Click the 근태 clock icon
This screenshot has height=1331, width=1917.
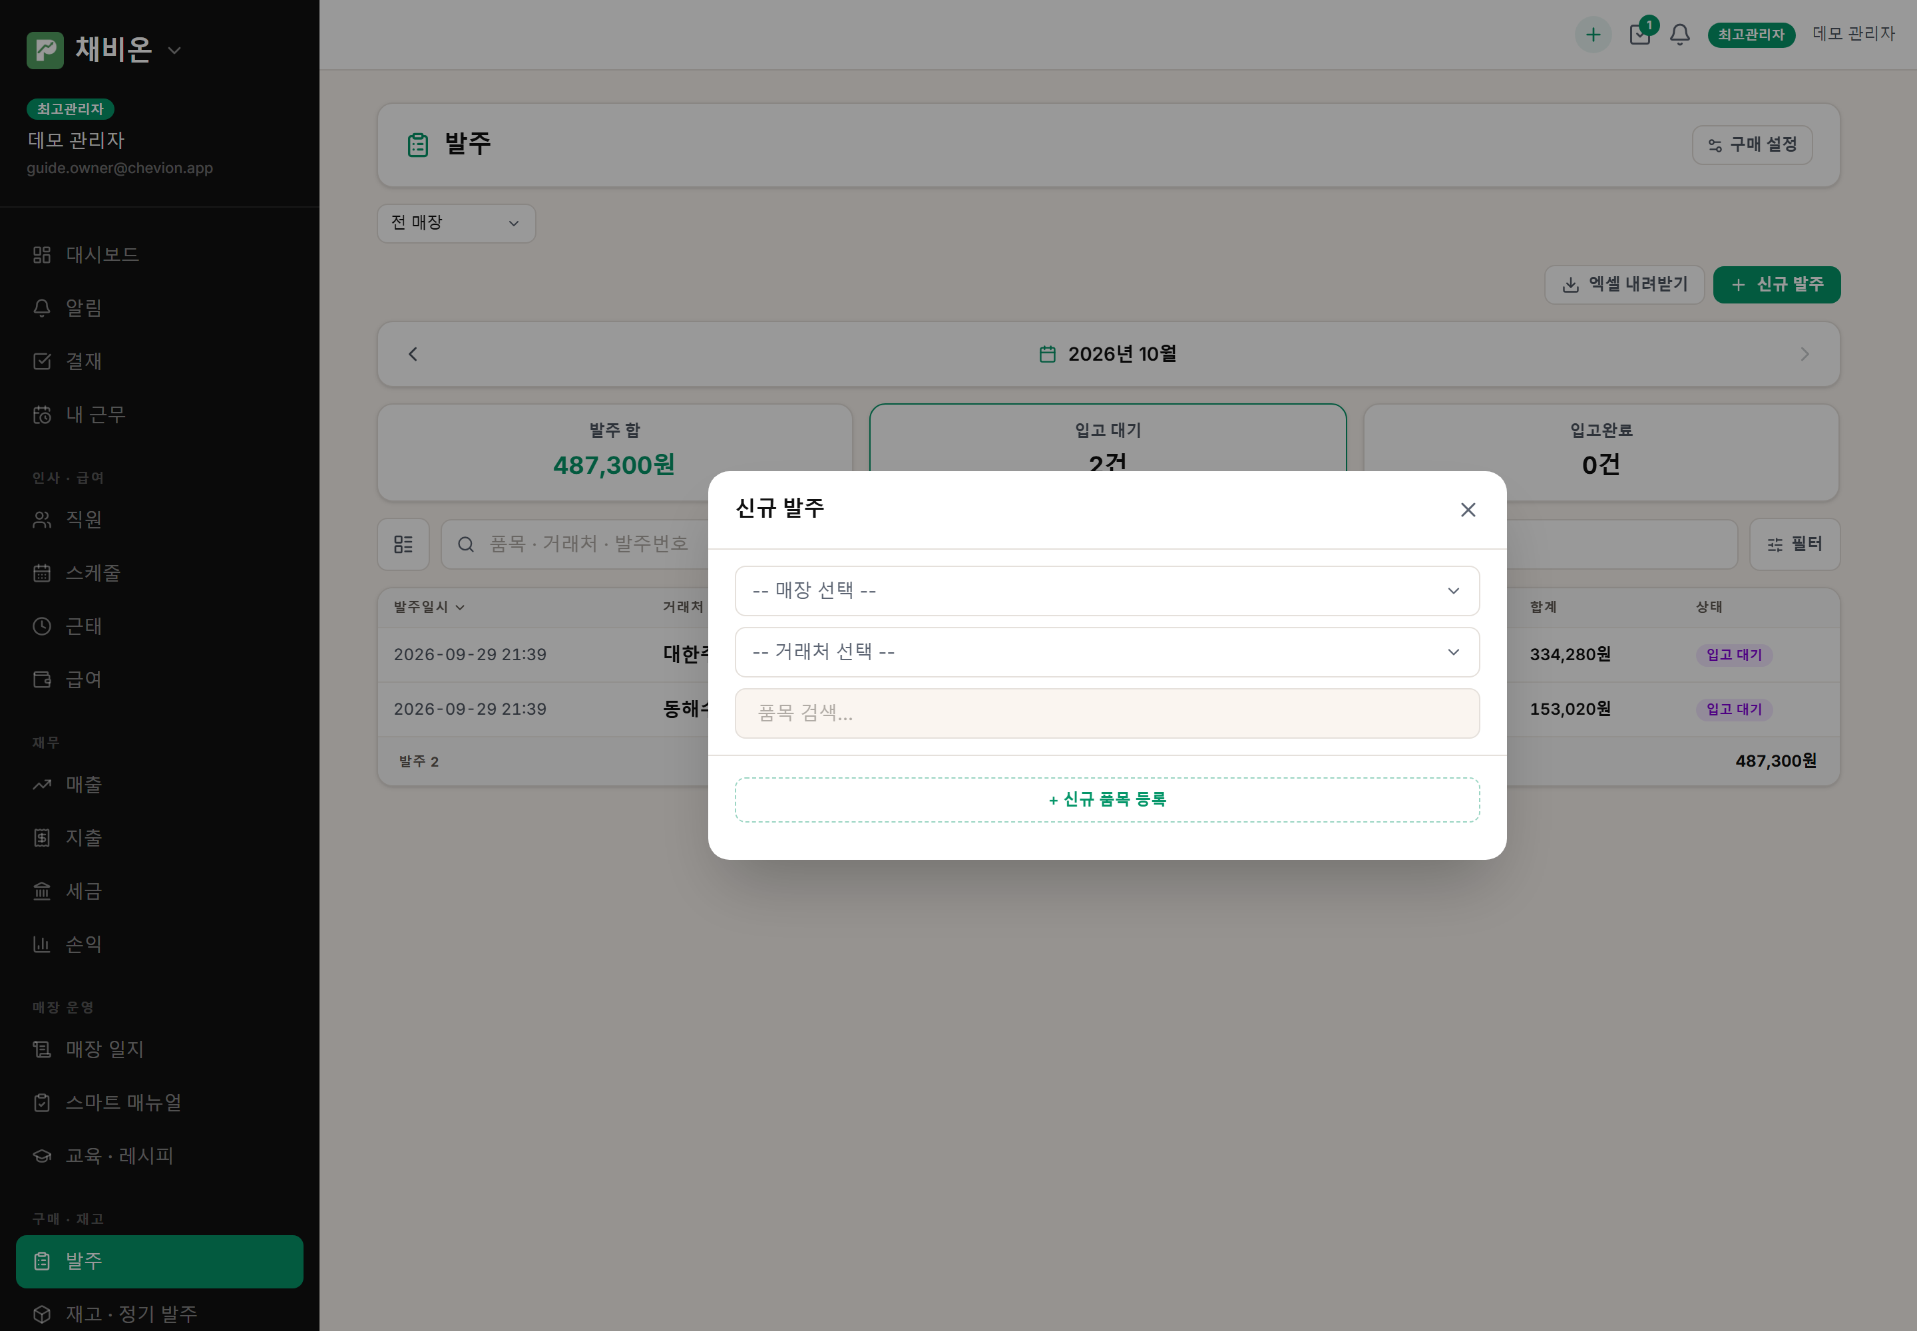point(42,626)
